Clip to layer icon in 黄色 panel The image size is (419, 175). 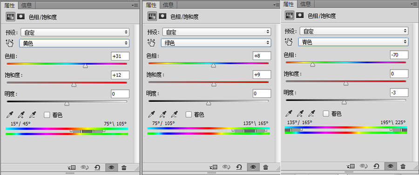tap(72, 168)
